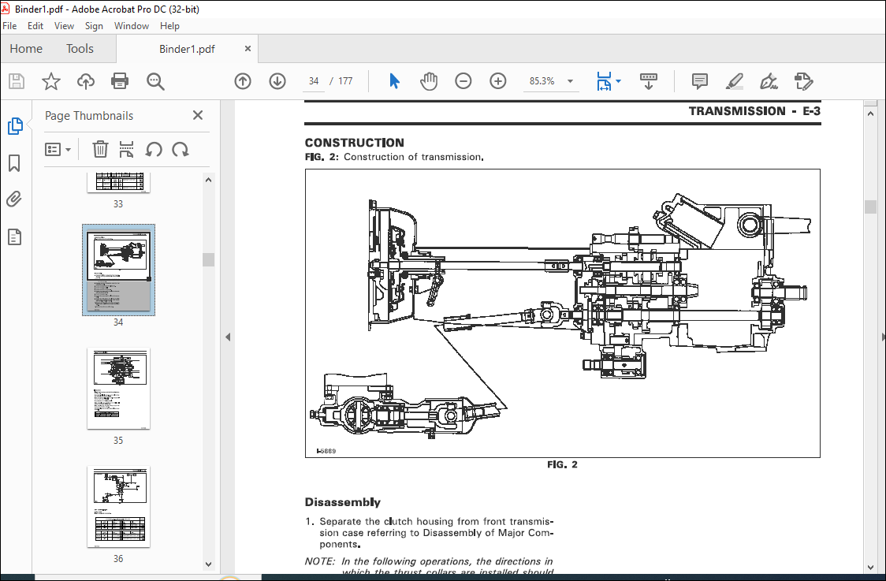Click the page-break print icon in thumbnails panel
Screen dimensions: 886x581
(127, 150)
